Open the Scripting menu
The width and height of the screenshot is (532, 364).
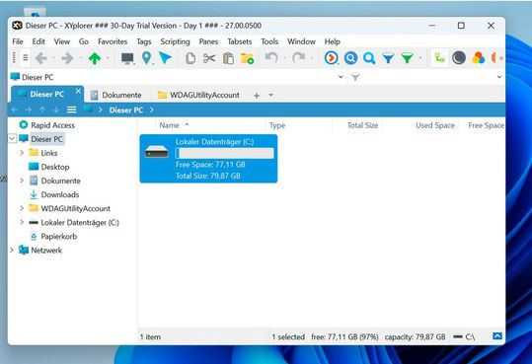click(x=175, y=41)
